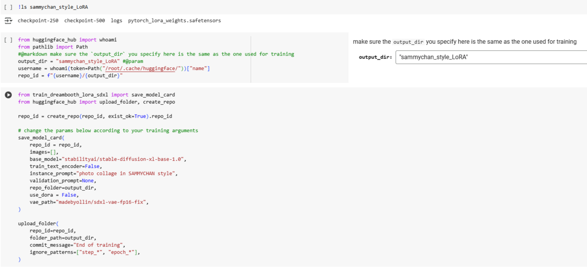The width and height of the screenshot is (587, 267).
Task: Place cursor on the repo_id f-string line
Action: coord(70,75)
